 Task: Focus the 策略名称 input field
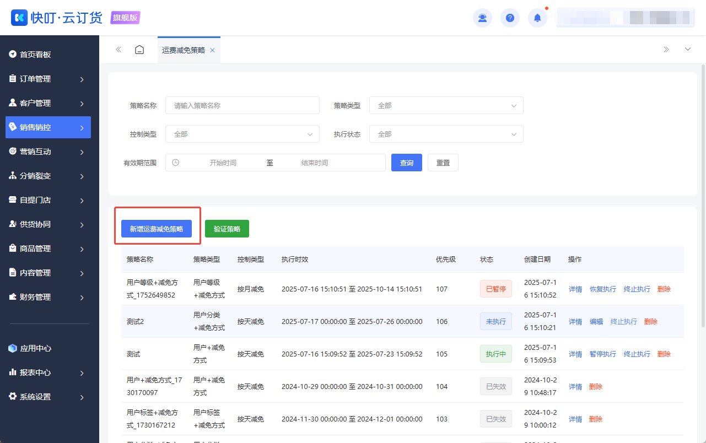pyautogui.click(x=242, y=105)
